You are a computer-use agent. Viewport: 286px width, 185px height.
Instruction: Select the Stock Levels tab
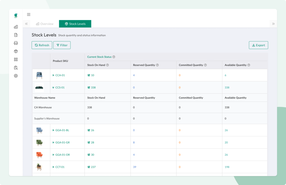[x=75, y=24]
